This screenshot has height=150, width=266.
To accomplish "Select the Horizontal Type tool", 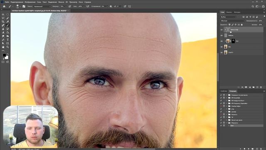I will pos(7,40).
